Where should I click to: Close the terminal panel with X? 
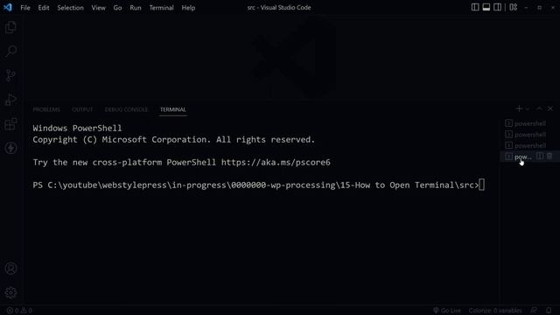click(550, 108)
